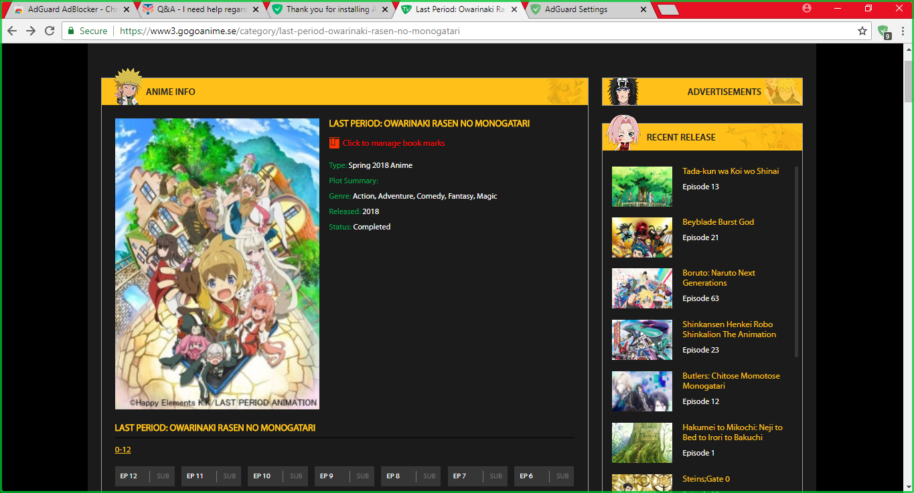Open Boruto: Naruto Next Generations link

718,278
